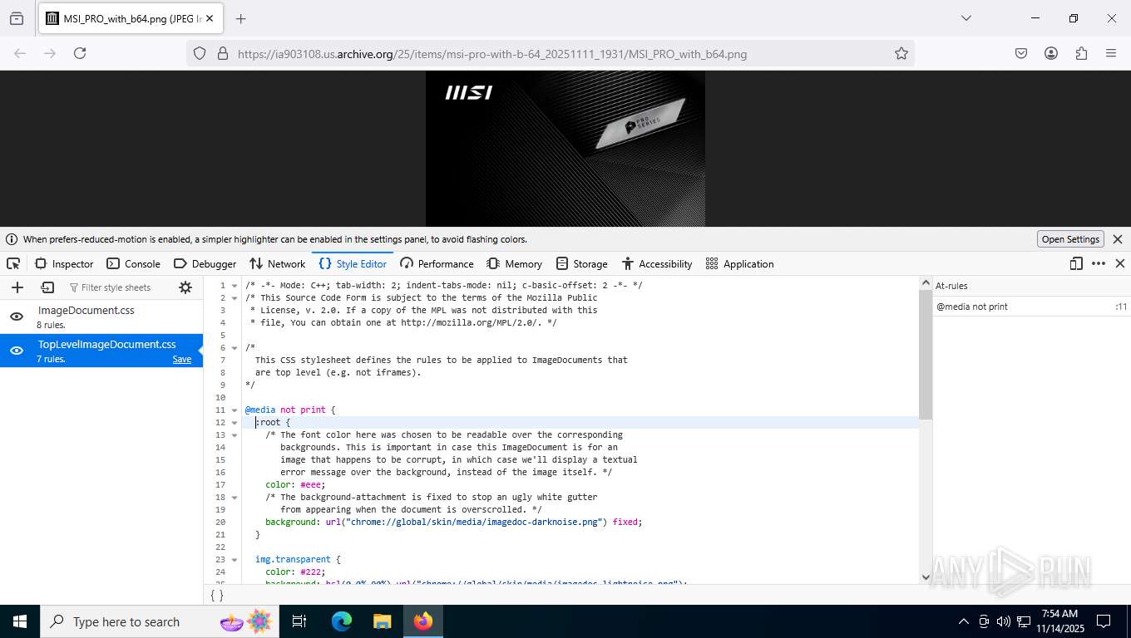1131x638 pixels.
Task: Switch to the Inspector tab
Action: pyautogui.click(x=64, y=263)
